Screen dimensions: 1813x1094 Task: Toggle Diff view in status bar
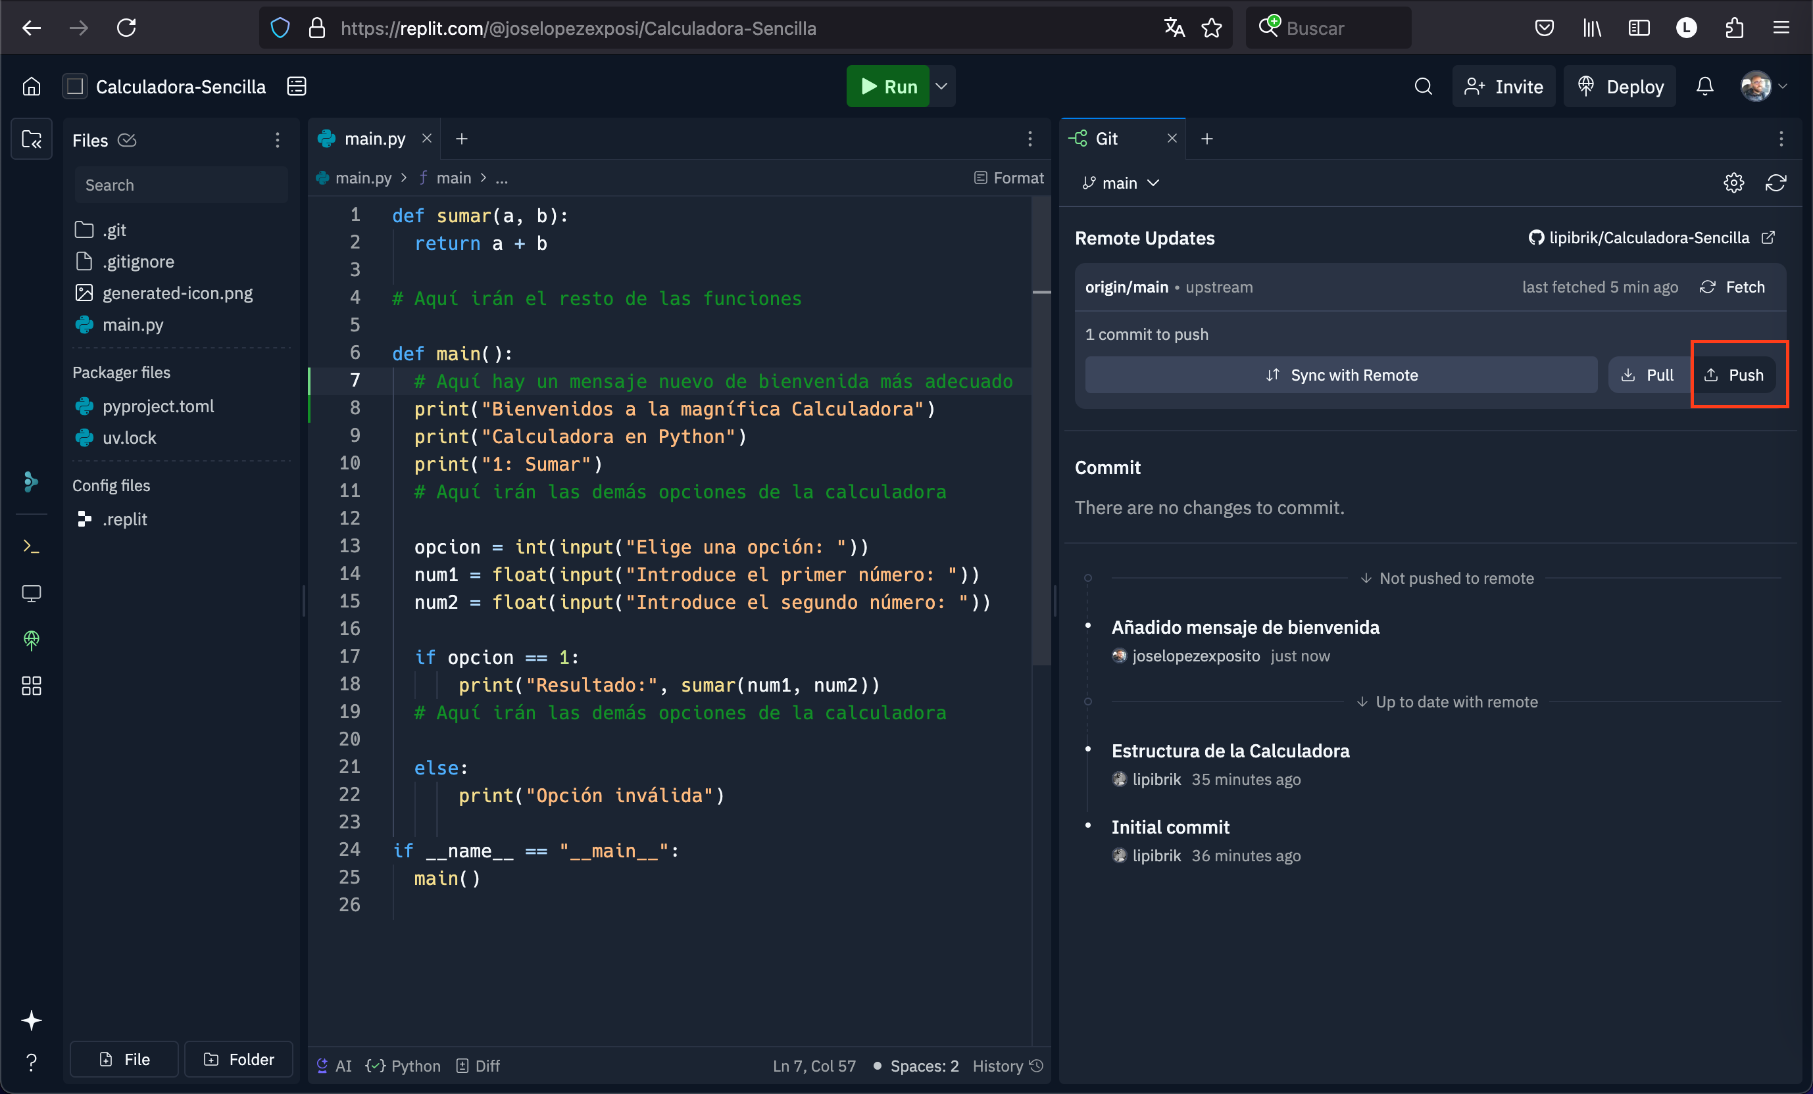click(478, 1066)
